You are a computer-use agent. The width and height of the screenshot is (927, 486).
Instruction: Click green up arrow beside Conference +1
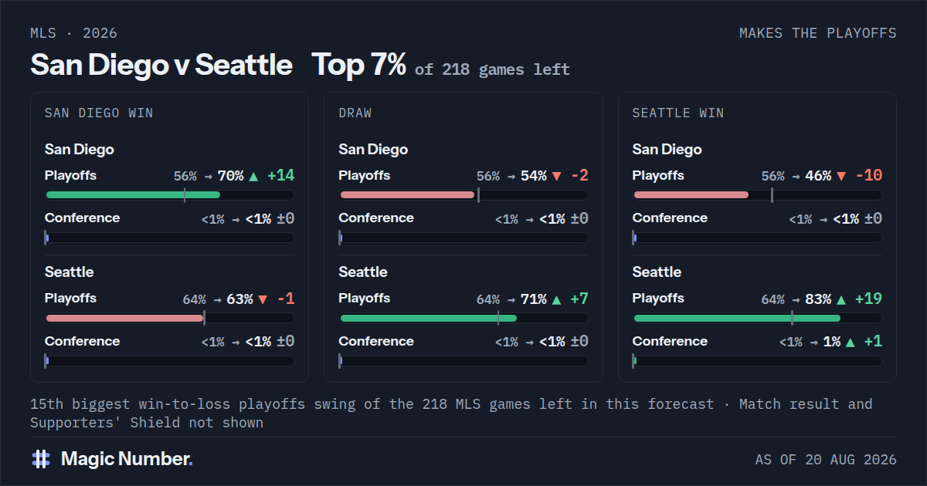(851, 342)
